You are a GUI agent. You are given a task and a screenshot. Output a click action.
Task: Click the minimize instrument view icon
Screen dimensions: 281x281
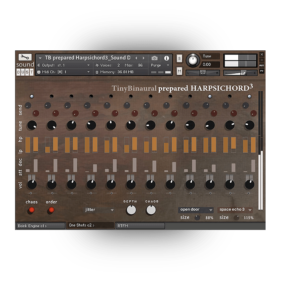click(x=262, y=60)
